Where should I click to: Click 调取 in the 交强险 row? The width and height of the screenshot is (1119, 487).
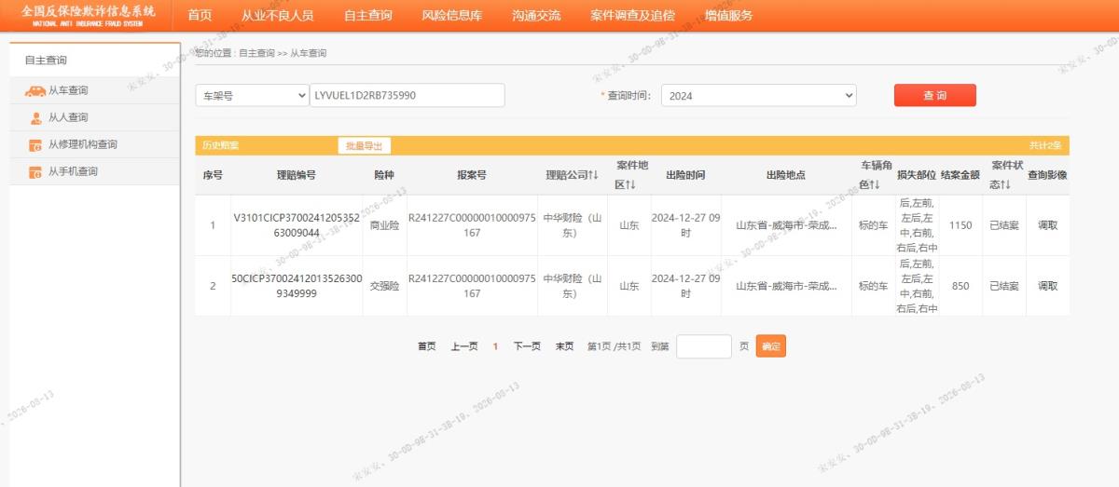(x=1047, y=286)
